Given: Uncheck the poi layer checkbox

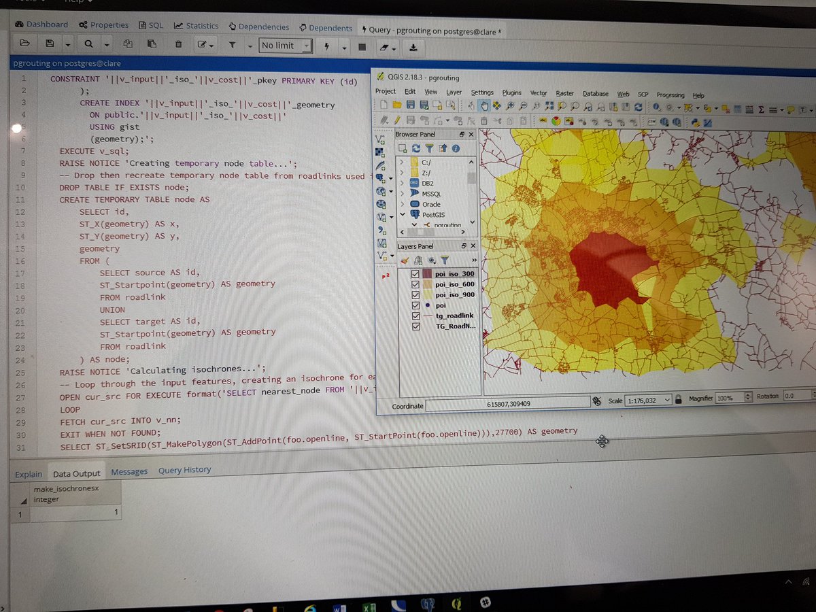Looking at the screenshot, I should click(415, 305).
